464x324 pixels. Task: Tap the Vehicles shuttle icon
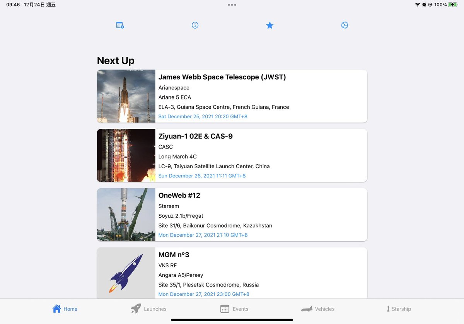click(307, 309)
